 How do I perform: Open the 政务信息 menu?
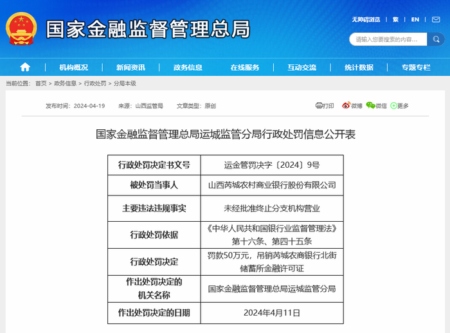[x=188, y=67]
